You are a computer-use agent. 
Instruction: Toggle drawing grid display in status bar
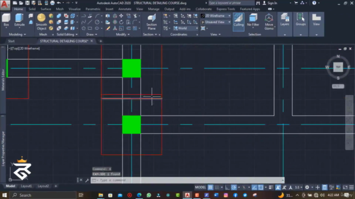click(210, 187)
